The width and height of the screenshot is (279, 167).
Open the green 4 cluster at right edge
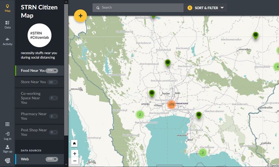tap(277, 67)
